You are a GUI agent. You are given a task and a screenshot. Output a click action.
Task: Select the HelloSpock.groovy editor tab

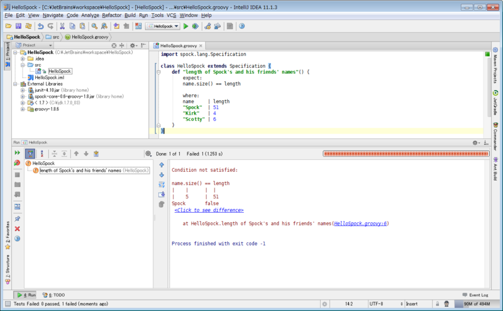click(x=179, y=45)
